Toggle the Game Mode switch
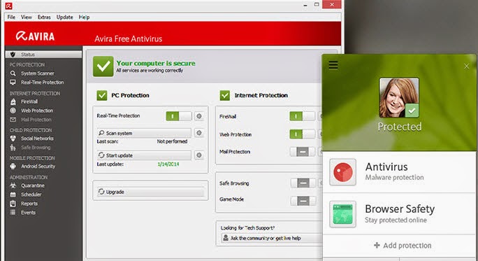 [303, 201]
